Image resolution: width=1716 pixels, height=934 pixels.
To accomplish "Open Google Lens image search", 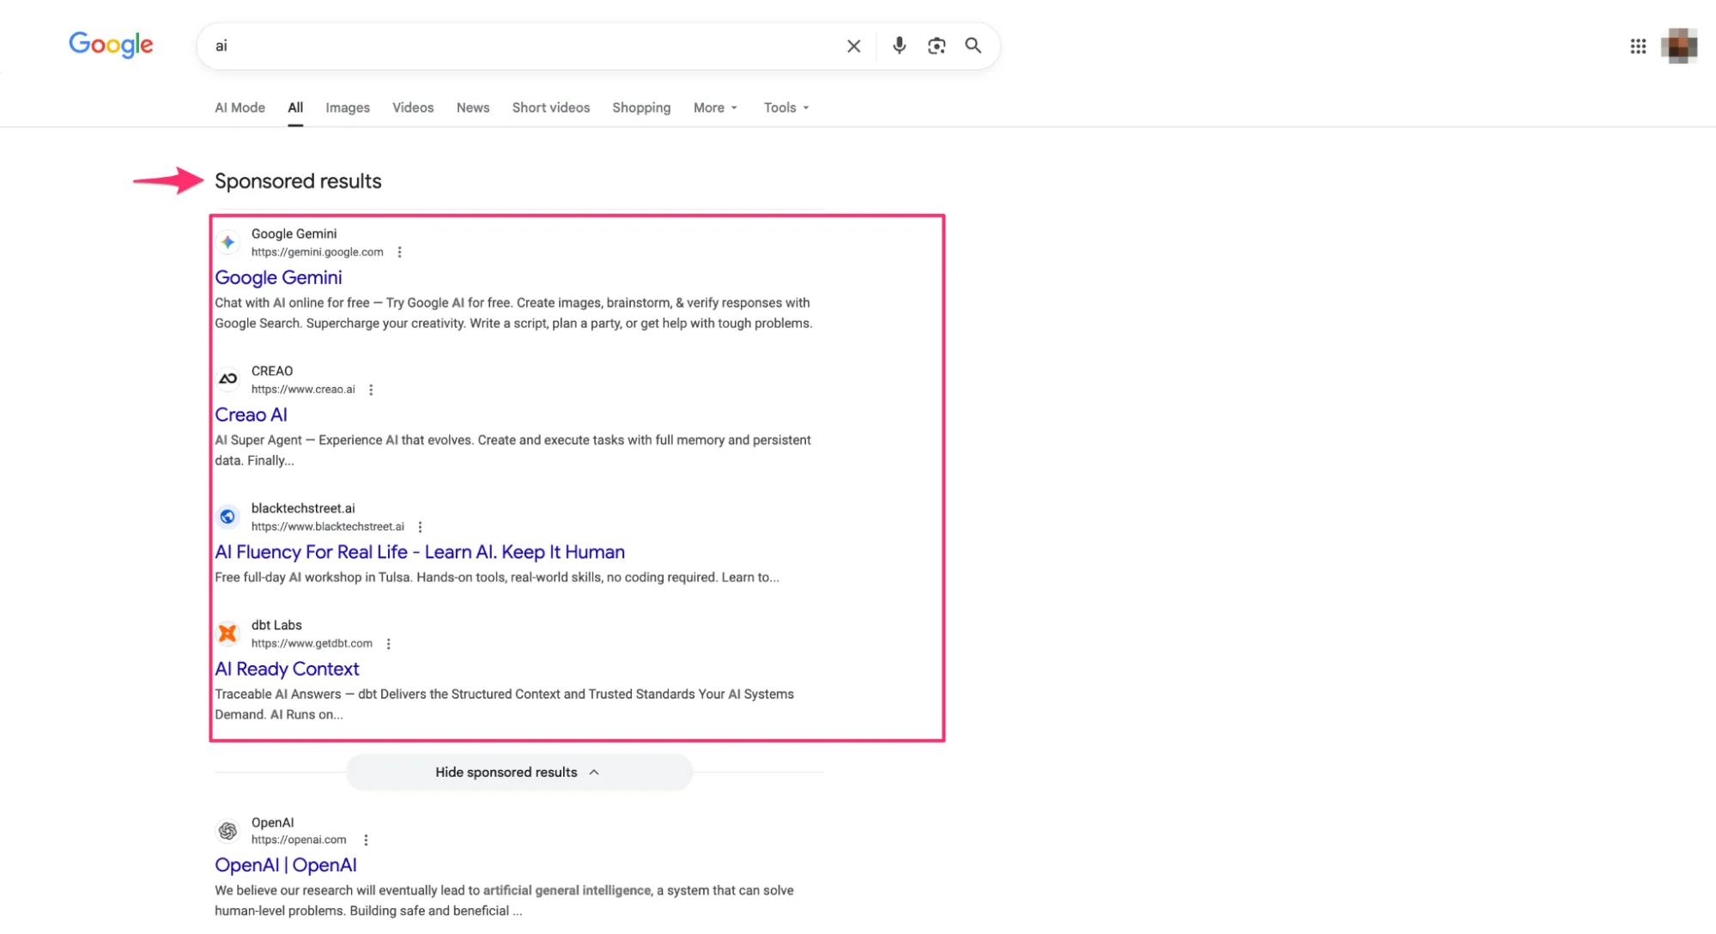I will tap(936, 45).
